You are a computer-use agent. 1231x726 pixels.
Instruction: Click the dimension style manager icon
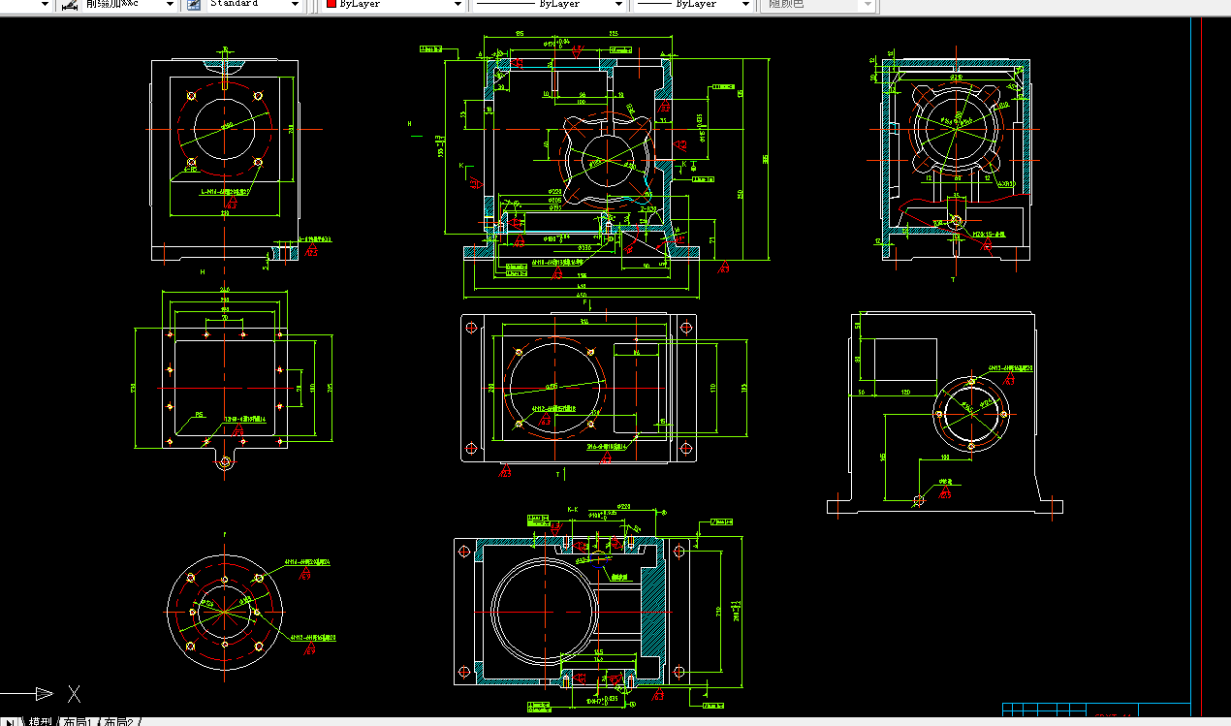[69, 4]
